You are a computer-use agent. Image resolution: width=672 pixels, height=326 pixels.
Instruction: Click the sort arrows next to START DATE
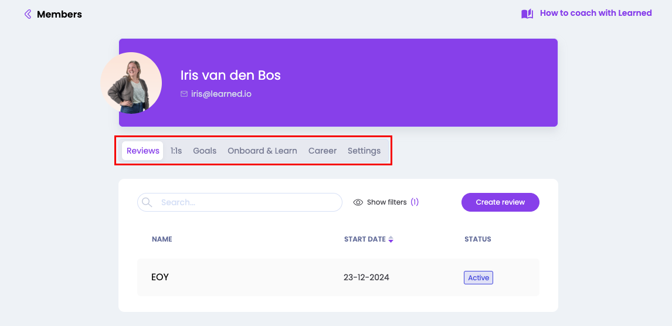click(391, 239)
